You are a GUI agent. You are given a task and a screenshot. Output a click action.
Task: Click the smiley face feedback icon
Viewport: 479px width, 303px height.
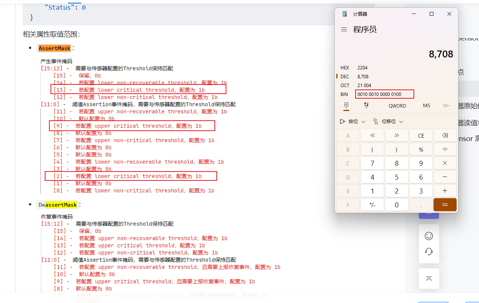pos(428,236)
